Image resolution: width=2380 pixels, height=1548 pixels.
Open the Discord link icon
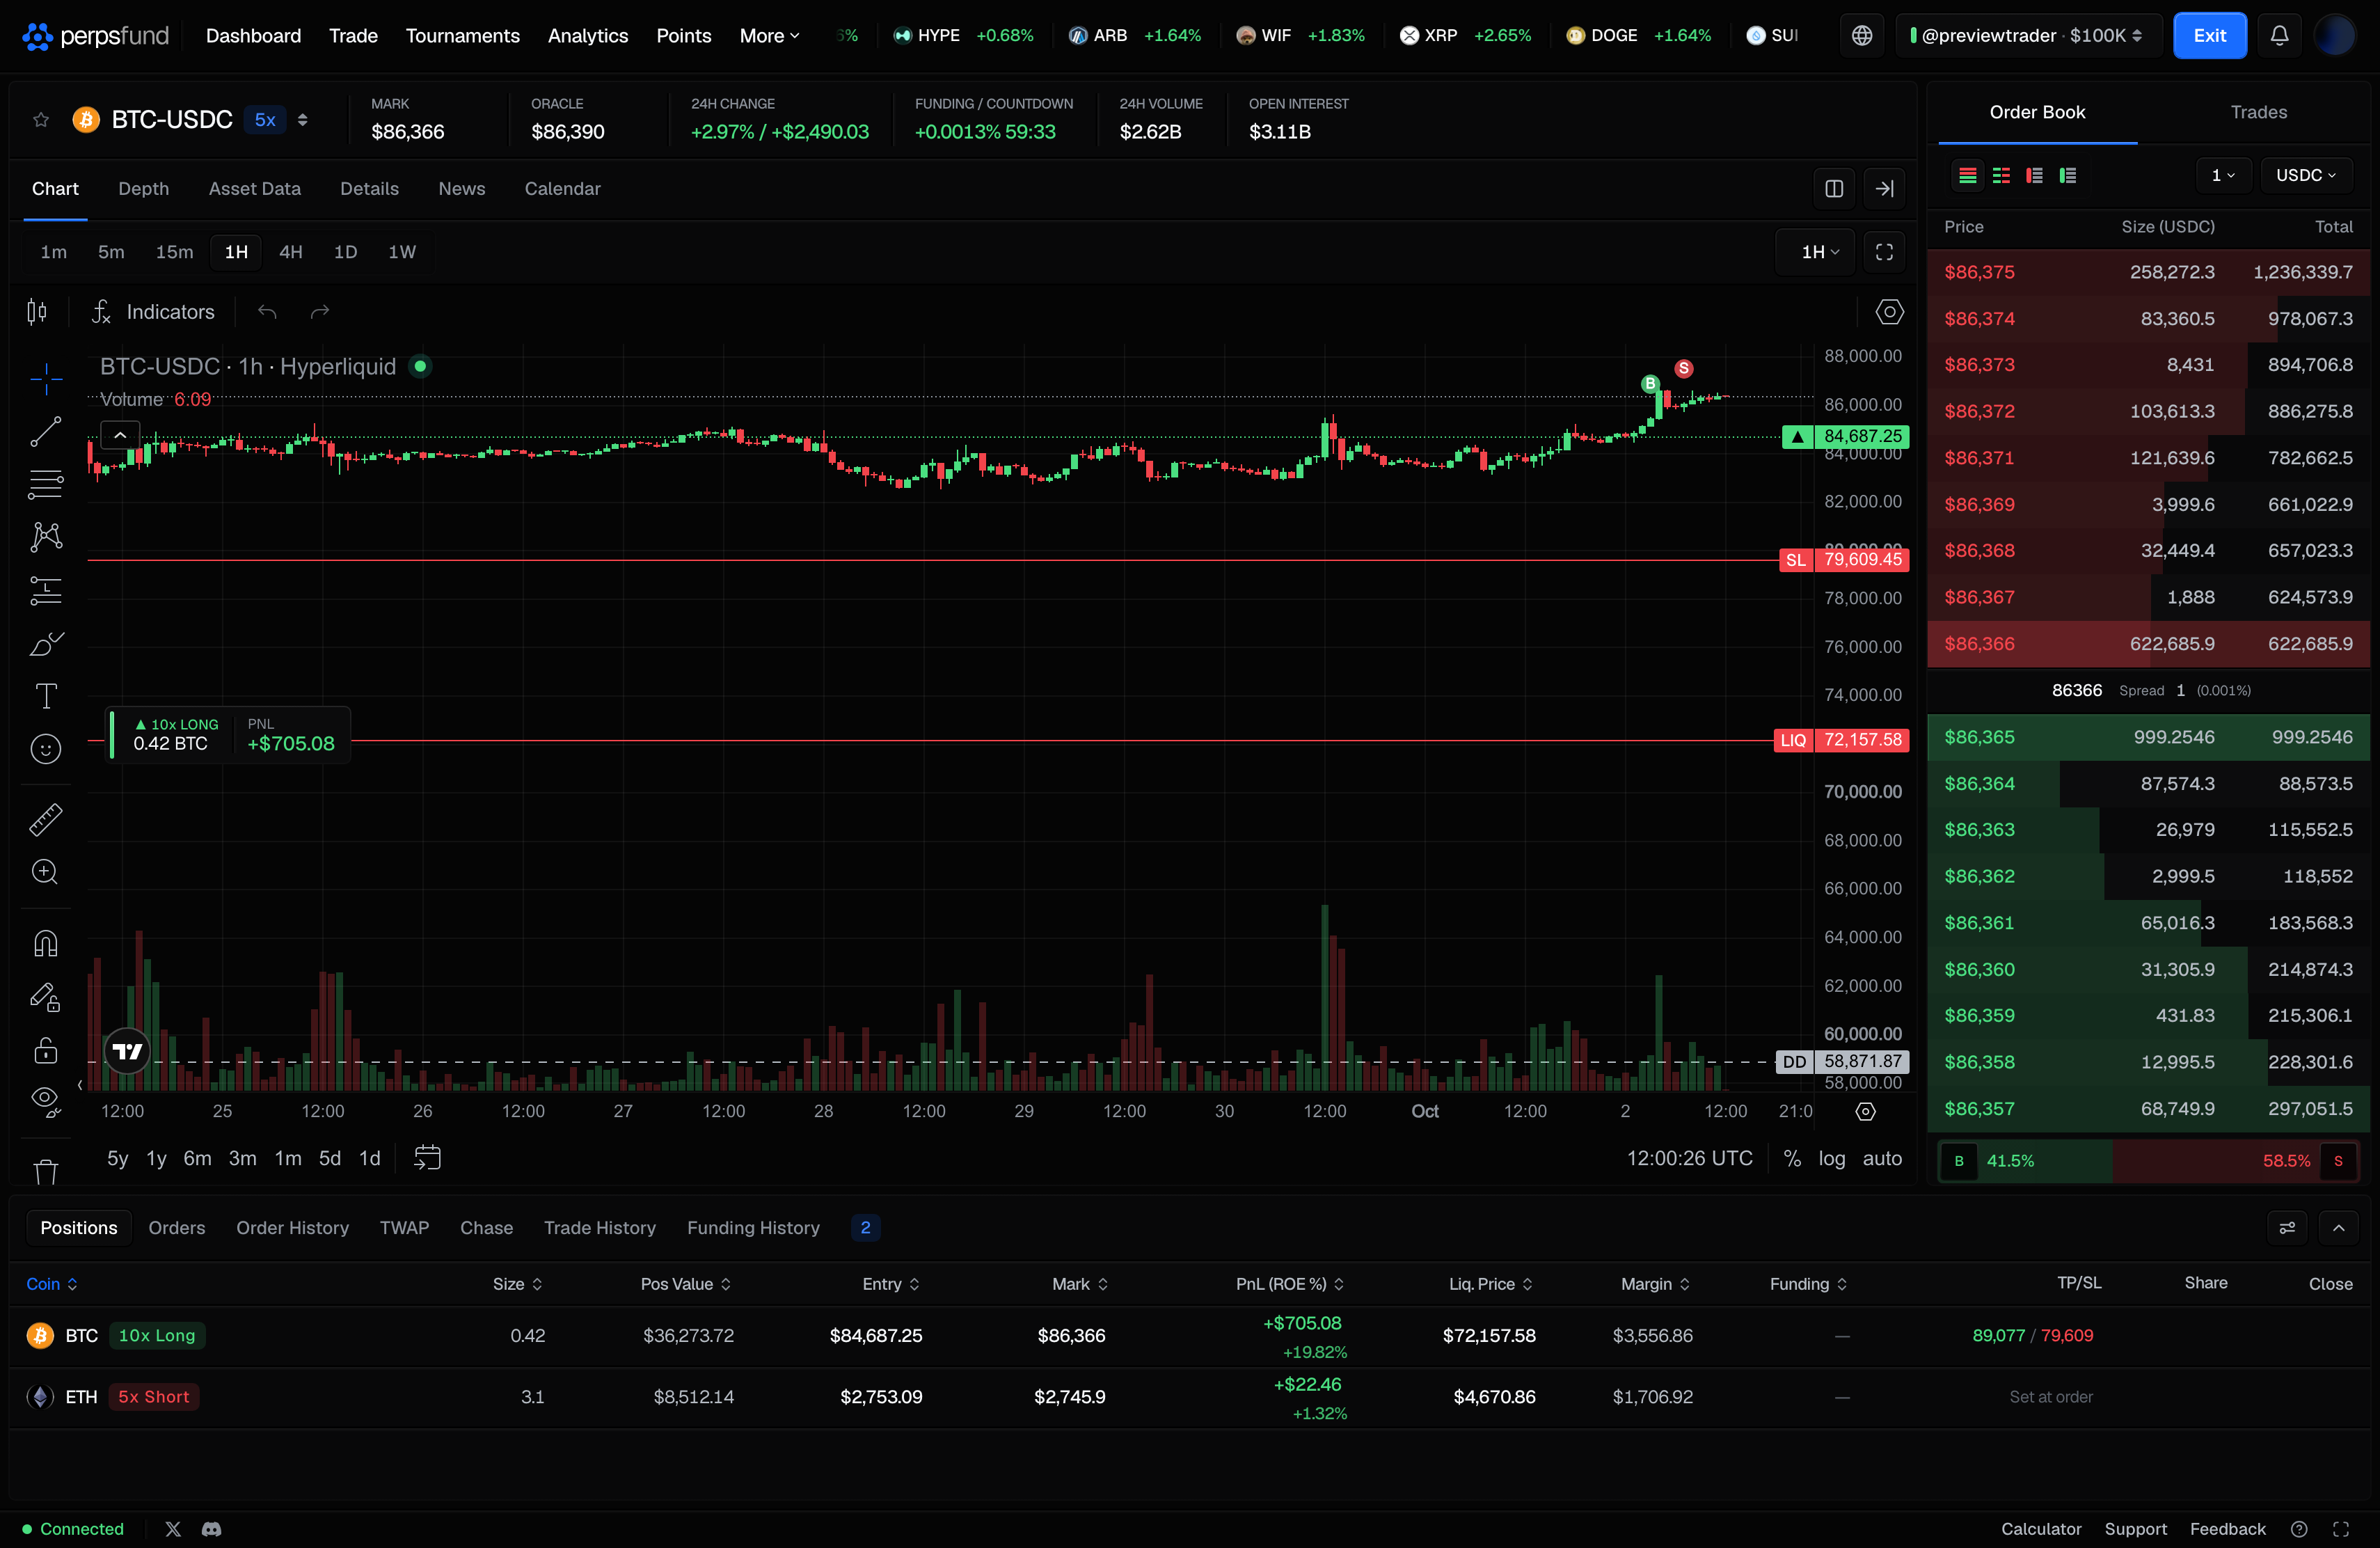[x=211, y=1529]
